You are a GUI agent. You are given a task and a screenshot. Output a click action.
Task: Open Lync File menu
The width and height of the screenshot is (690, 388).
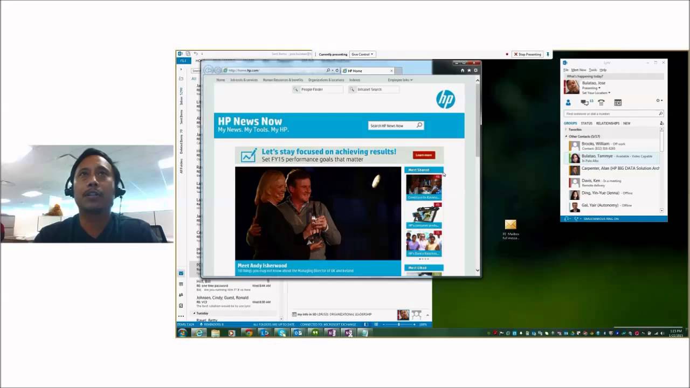click(566, 70)
